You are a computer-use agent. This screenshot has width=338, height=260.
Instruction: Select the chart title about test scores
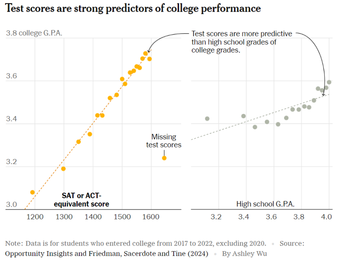(x=133, y=9)
